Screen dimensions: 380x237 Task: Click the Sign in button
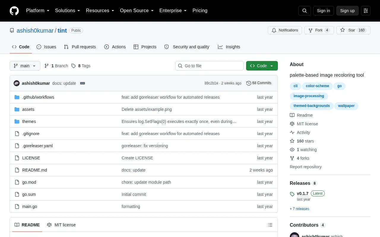click(x=324, y=11)
